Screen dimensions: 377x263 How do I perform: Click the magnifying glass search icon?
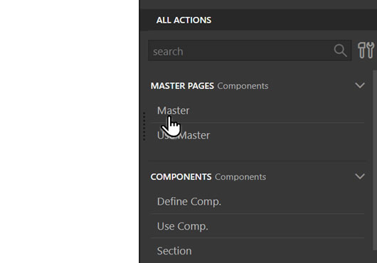pyautogui.click(x=340, y=50)
